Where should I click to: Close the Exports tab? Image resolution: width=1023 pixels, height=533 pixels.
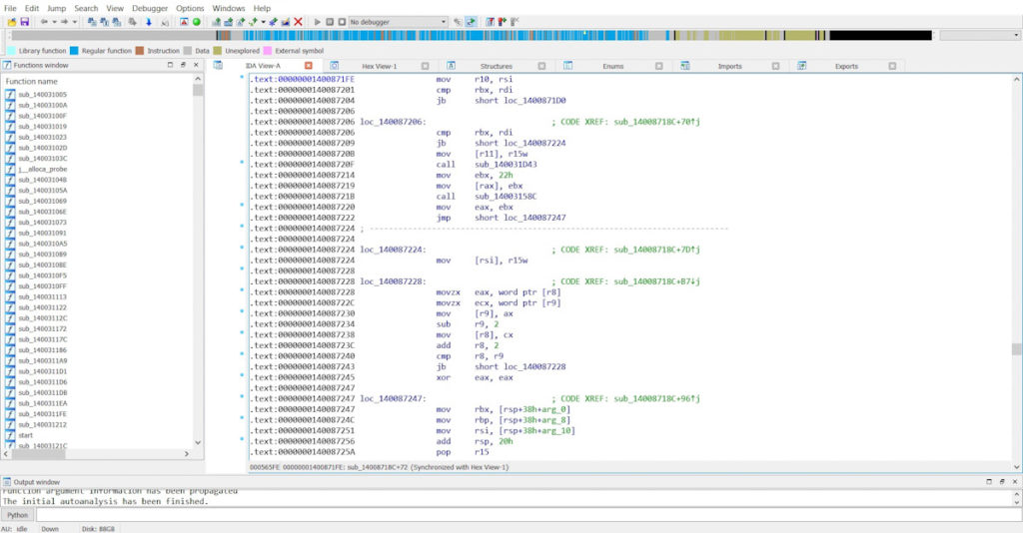pos(892,66)
